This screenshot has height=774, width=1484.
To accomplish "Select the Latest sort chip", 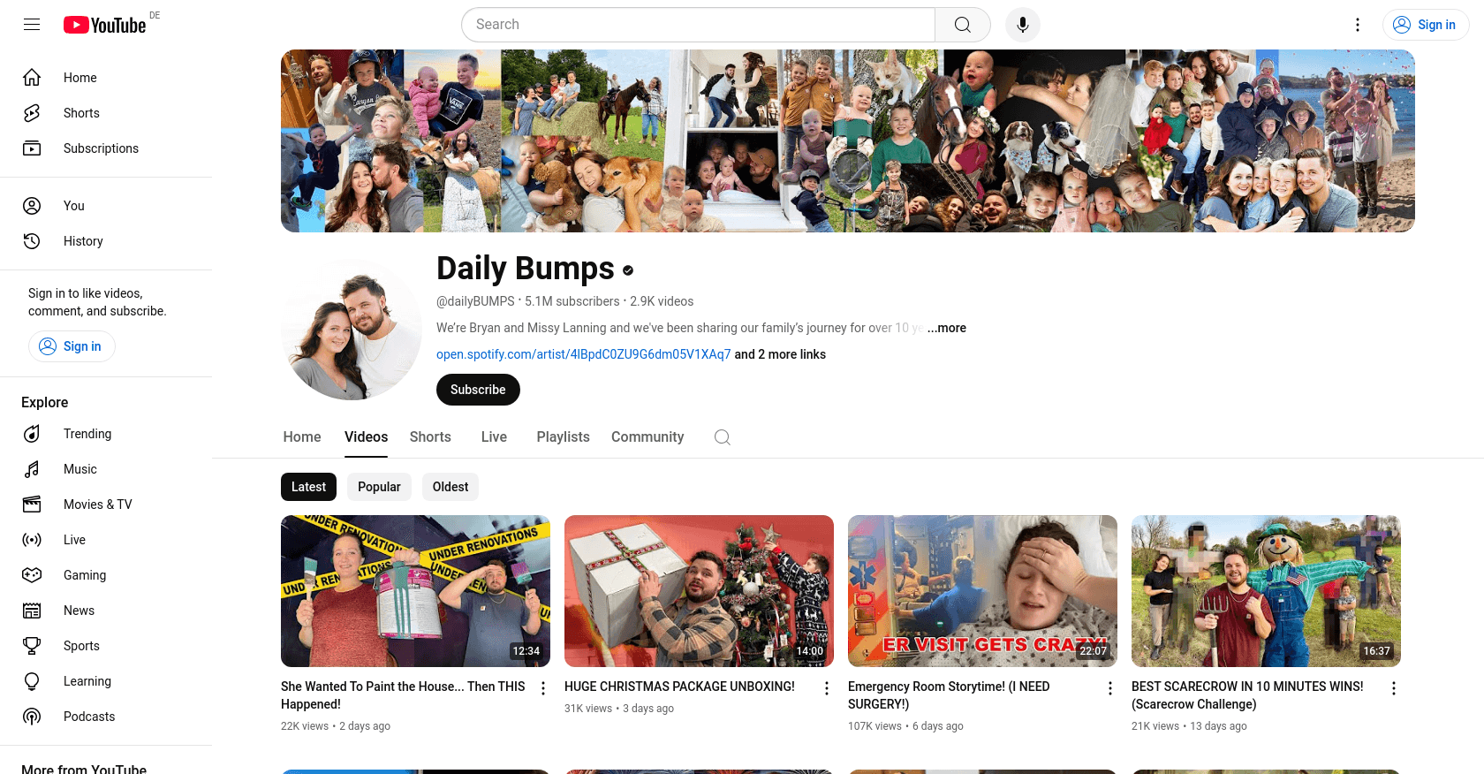I will coord(308,487).
